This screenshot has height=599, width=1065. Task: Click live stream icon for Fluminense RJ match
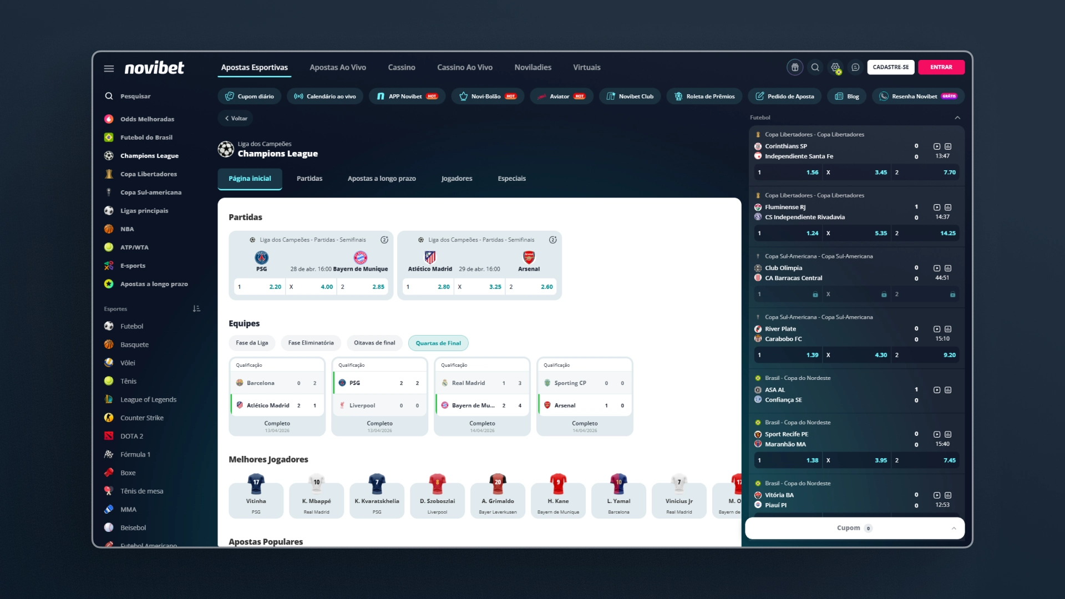point(937,207)
